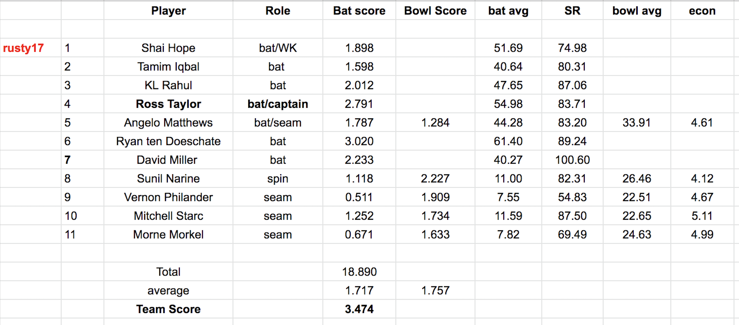Select the Bat score header cell
The image size is (739, 325).
359,11
